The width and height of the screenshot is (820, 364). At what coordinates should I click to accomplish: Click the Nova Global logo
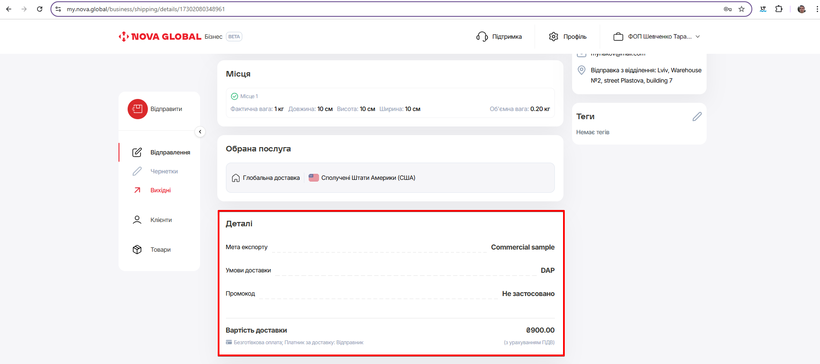pyautogui.click(x=160, y=37)
